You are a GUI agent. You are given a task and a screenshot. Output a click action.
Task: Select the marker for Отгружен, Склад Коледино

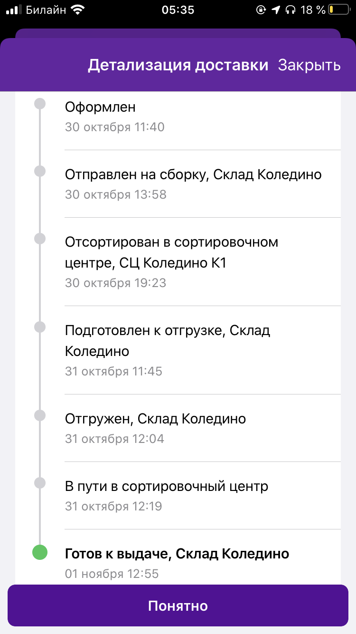[x=40, y=415]
